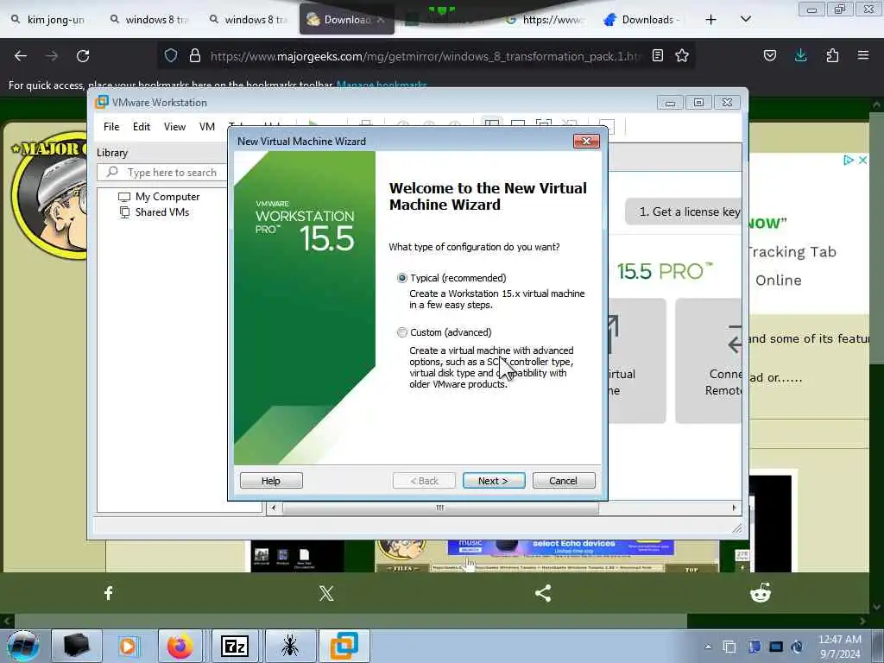Open the Firefox hamburger menu

(863, 55)
